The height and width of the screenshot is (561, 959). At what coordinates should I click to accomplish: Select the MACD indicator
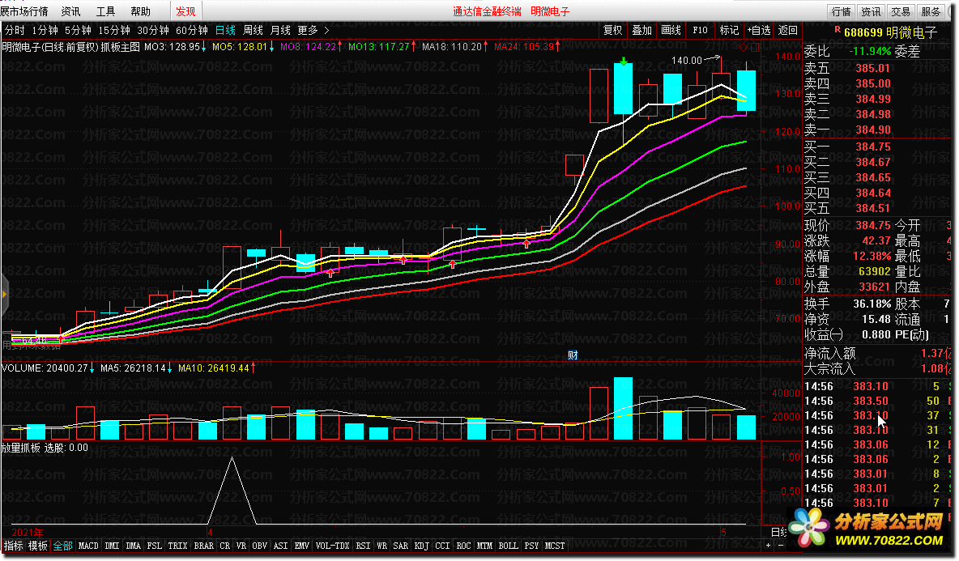click(x=88, y=546)
